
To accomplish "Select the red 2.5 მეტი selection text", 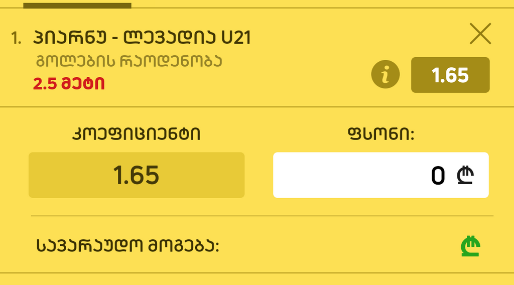I will pyautogui.click(x=69, y=84).
